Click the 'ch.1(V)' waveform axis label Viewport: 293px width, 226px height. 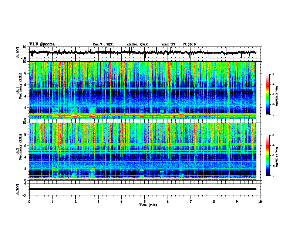pos(18,52)
